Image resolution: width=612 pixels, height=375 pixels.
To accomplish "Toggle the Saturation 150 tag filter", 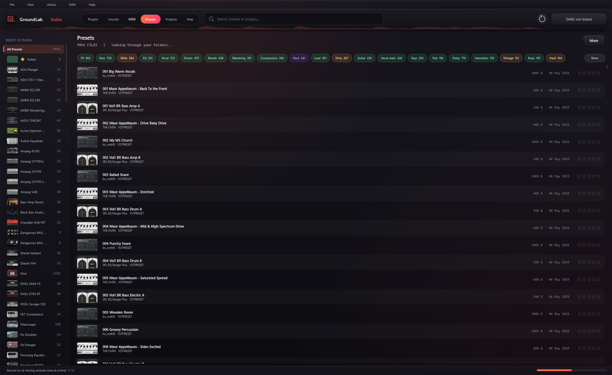I will pyautogui.click(x=484, y=58).
